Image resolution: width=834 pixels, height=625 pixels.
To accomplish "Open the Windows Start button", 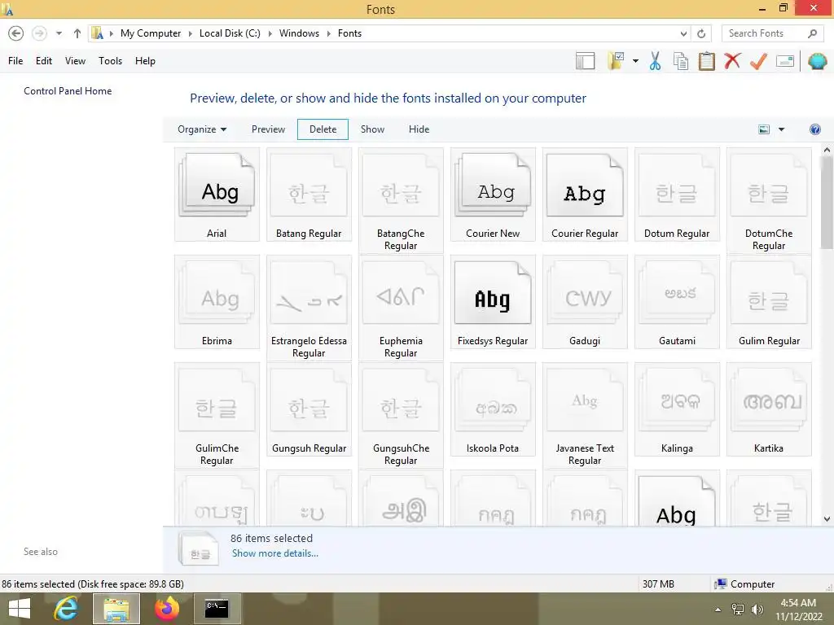I will [x=20, y=609].
